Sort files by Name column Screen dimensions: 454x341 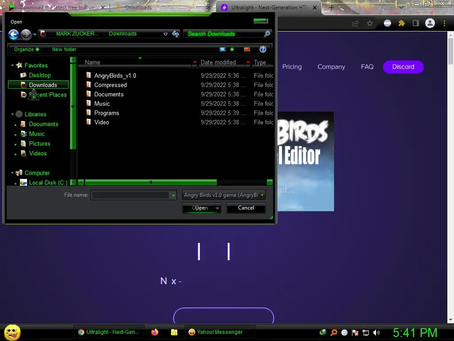[x=92, y=62]
